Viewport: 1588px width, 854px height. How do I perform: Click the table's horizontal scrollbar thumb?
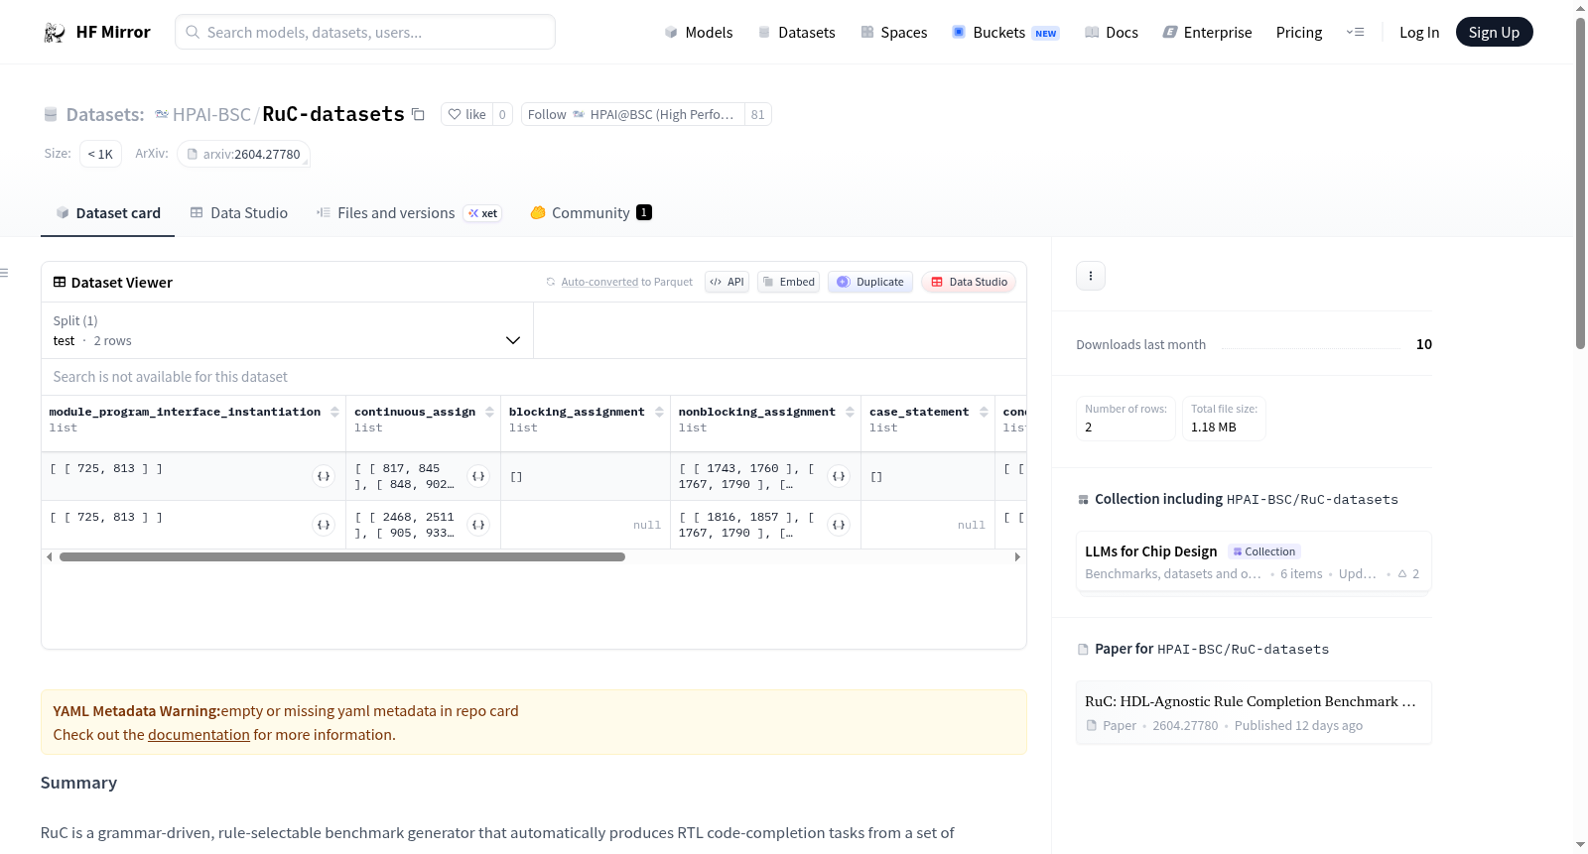pyautogui.click(x=342, y=557)
